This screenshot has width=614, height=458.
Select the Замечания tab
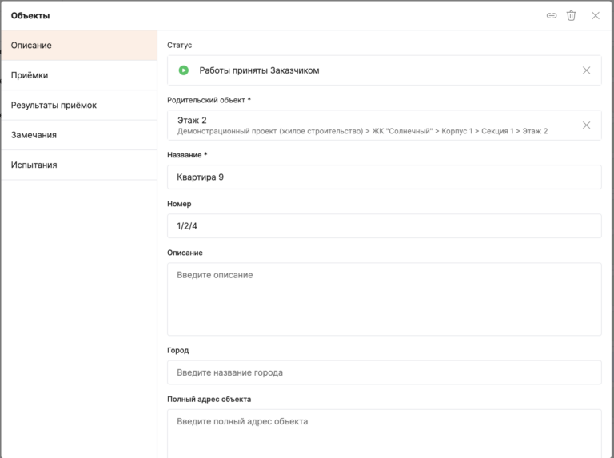(78, 135)
